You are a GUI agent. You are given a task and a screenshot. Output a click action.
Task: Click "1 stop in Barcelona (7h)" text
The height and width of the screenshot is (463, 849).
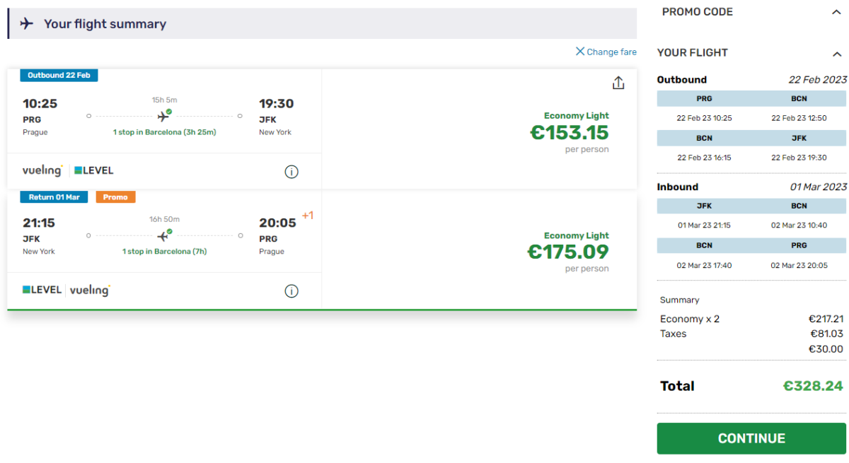[x=164, y=252]
